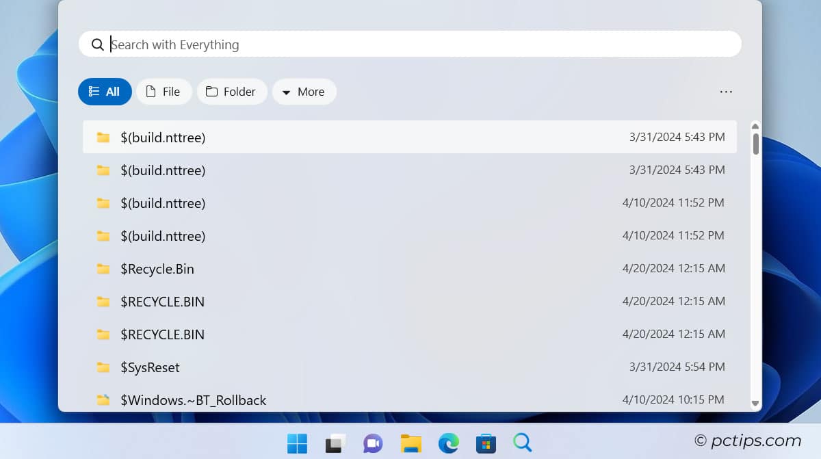Open Microsoft Edge from the taskbar

(x=448, y=443)
